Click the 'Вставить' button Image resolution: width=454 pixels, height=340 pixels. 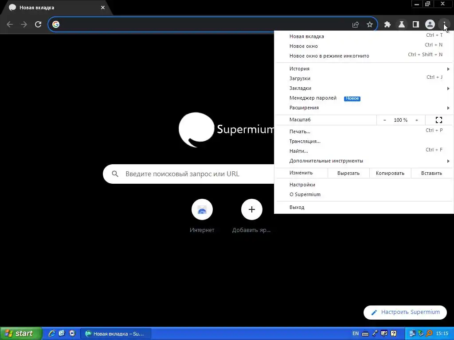[x=431, y=173]
